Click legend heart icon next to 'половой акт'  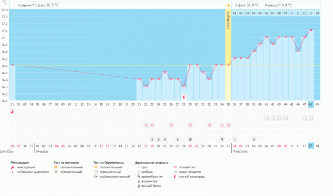click(176, 167)
